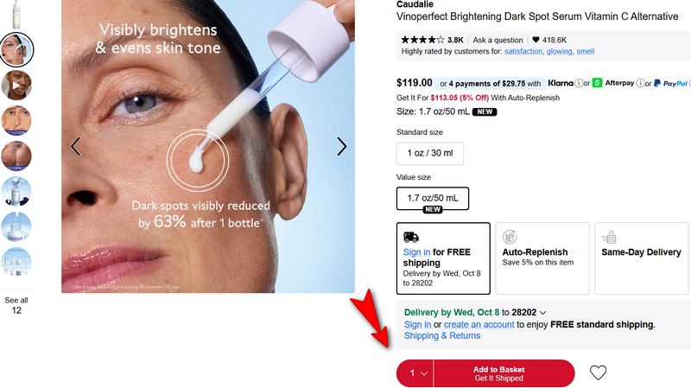Image resolution: width=691 pixels, height=388 pixels.
Task: Click See all 12 images
Action: tap(16, 305)
